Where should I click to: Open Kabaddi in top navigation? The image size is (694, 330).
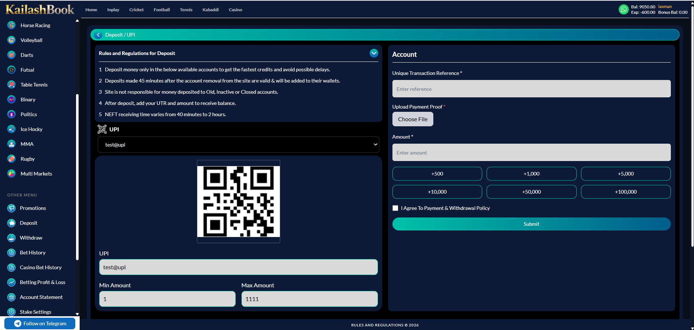point(211,10)
